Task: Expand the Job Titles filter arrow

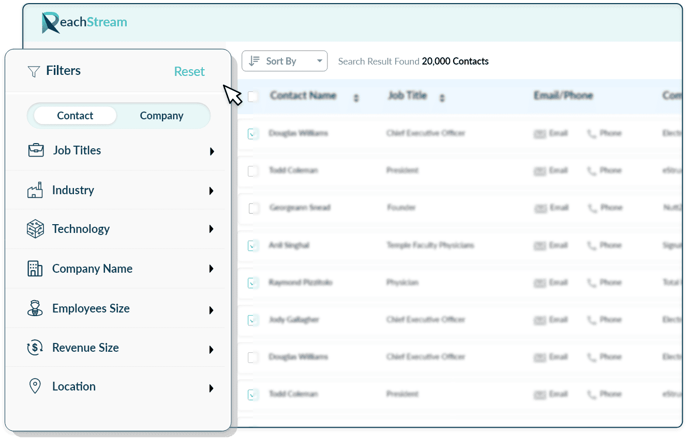Action: click(212, 151)
